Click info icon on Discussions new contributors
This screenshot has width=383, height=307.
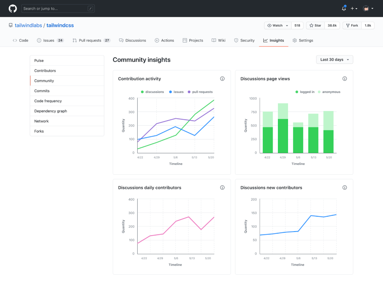click(344, 187)
